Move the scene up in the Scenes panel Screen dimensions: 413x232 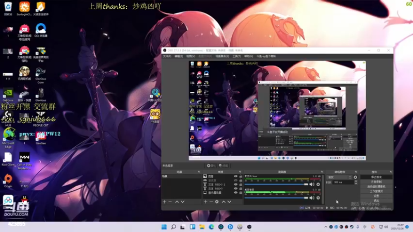point(177,202)
